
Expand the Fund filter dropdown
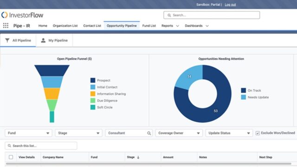pos(28,133)
